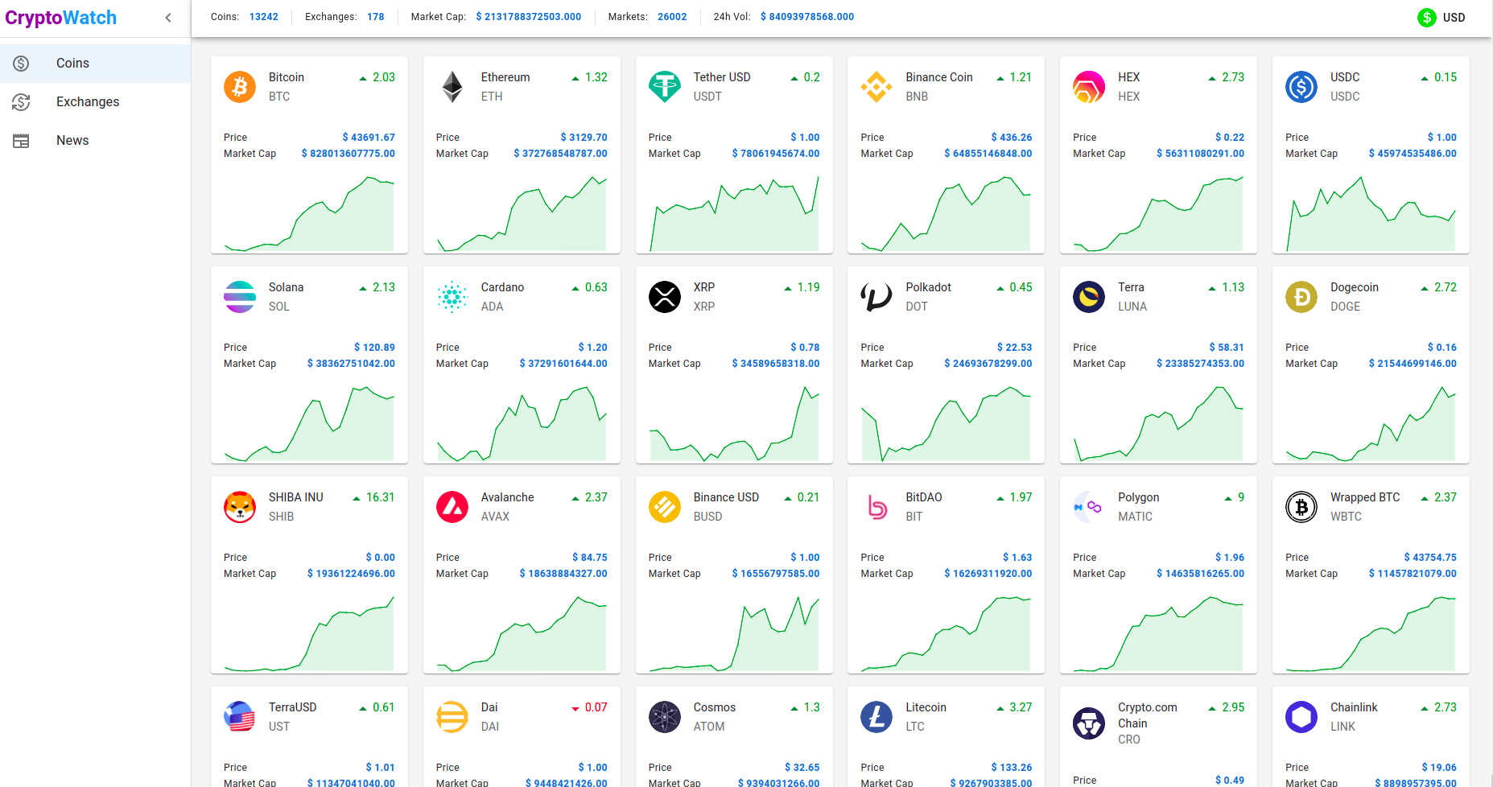1493x787 pixels.
Task: Click Bitcoin price $ 43691.67
Action: pyautogui.click(x=369, y=138)
